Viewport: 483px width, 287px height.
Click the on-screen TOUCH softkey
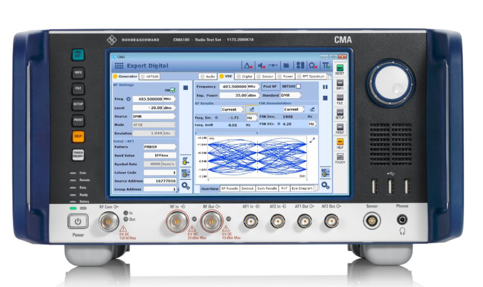[340, 159]
